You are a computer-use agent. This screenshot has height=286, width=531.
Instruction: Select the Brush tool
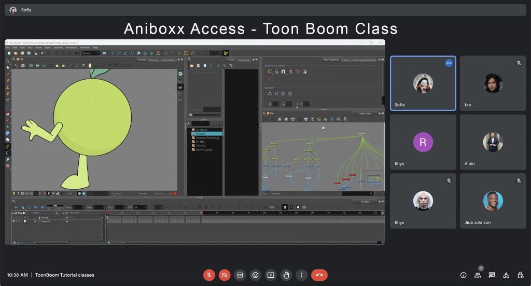click(x=8, y=74)
